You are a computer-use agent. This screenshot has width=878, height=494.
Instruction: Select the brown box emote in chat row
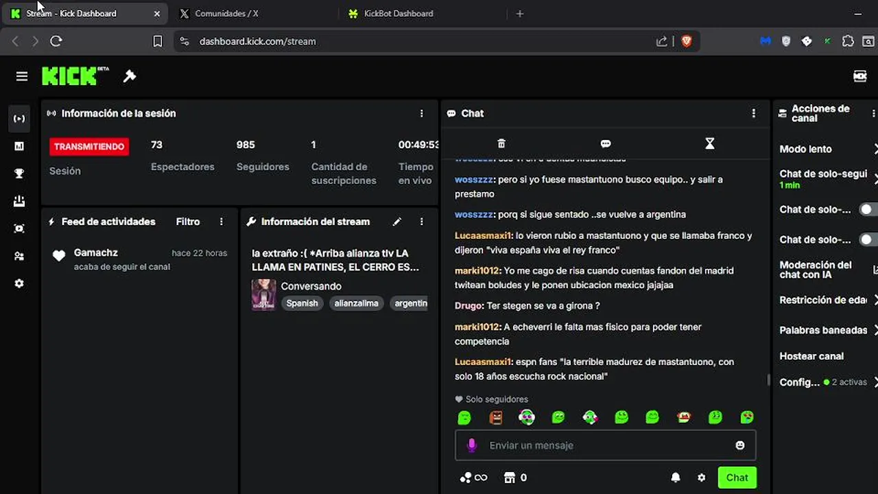[496, 417]
